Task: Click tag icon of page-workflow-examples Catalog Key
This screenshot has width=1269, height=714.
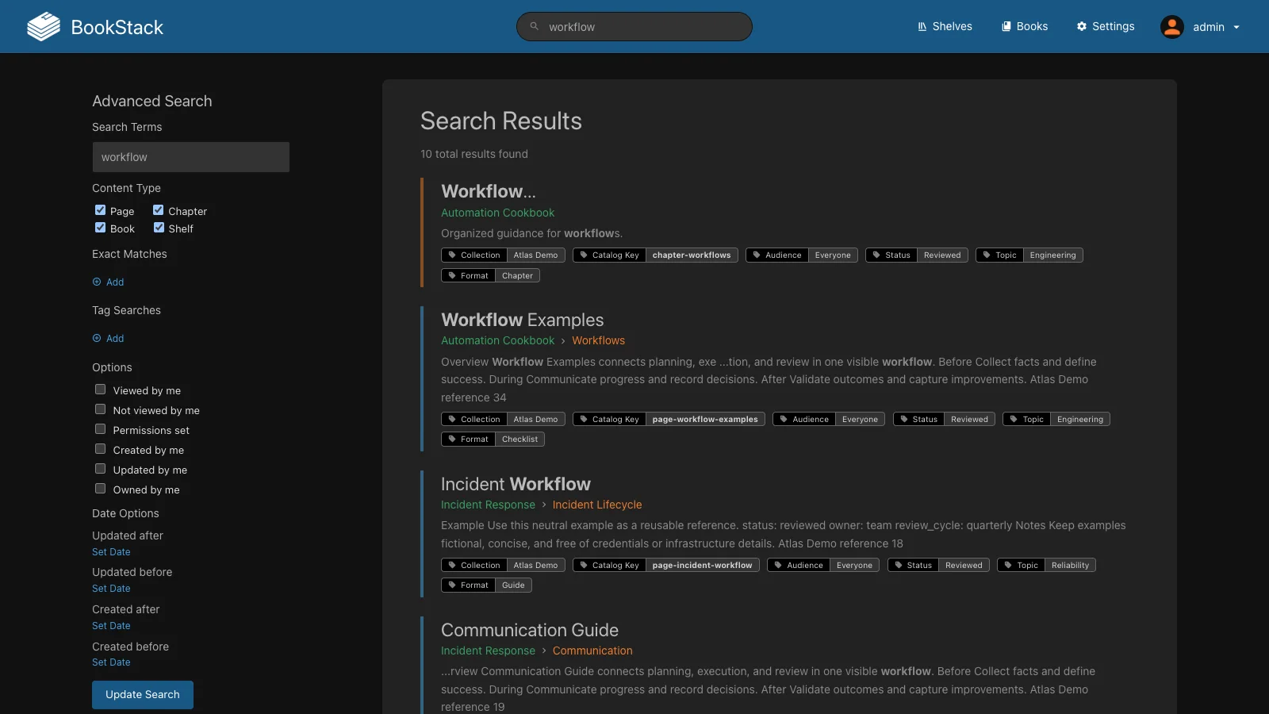Action: 584,419
